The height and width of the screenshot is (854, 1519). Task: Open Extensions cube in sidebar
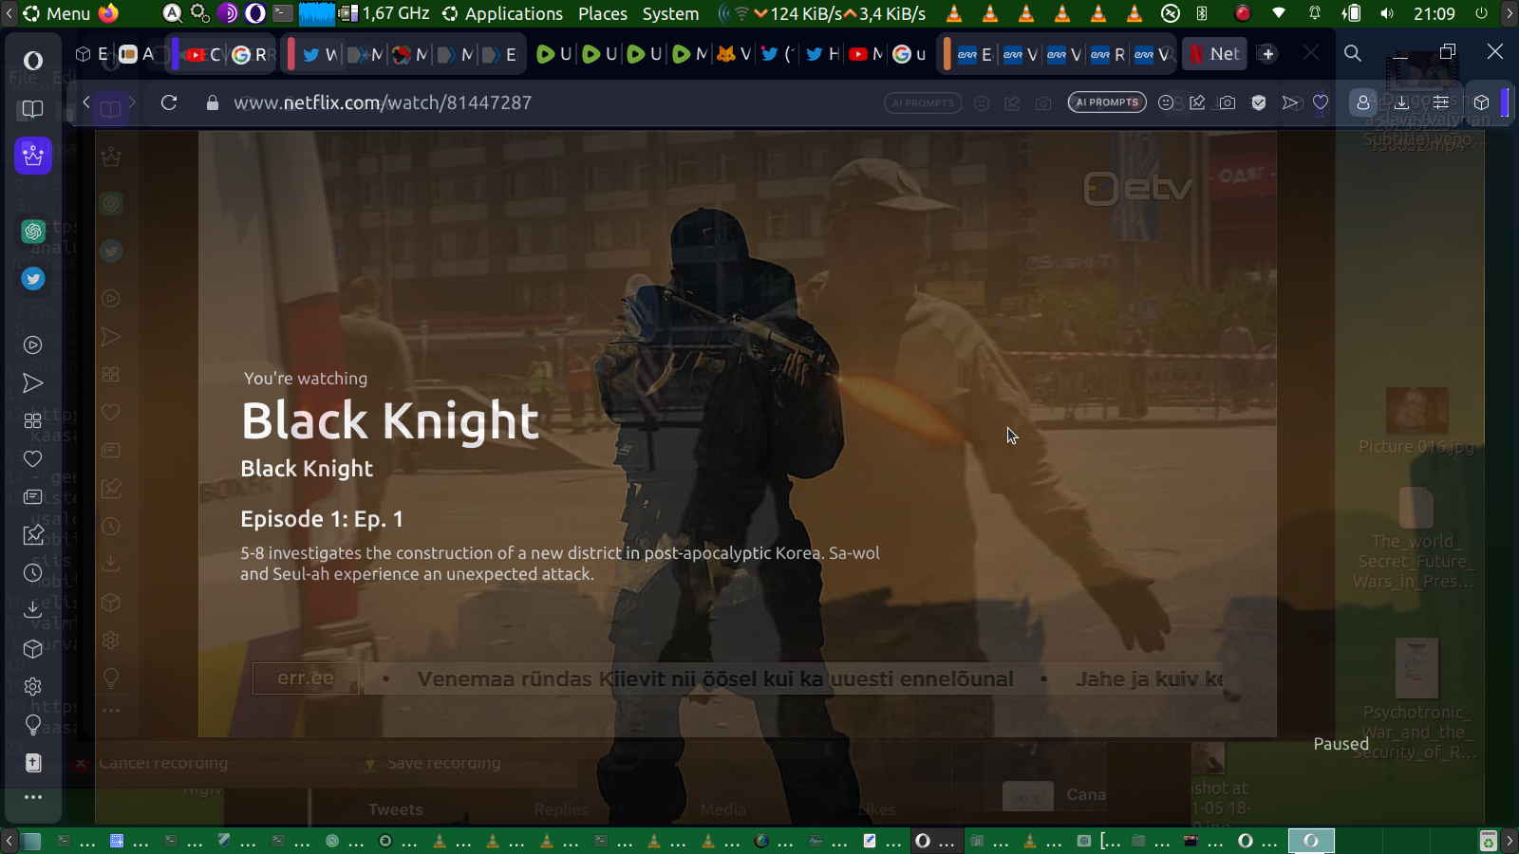pyautogui.click(x=33, y=648)
